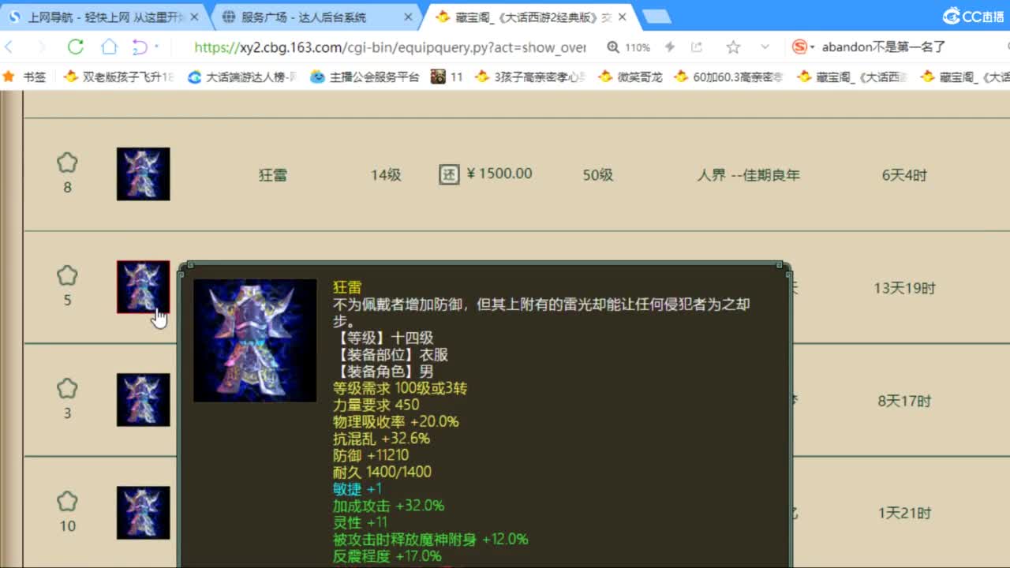Go forward to the next page

pyautogui.click(x=42, y=47)
